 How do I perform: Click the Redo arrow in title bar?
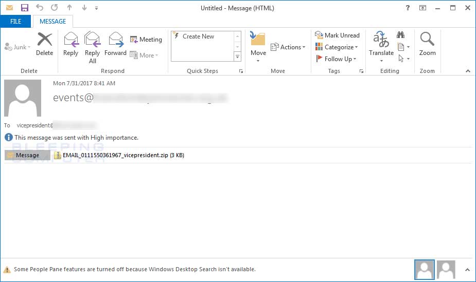click(55, 8)
